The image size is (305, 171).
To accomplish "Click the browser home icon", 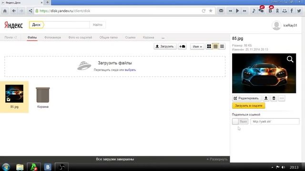I will [5, 11].
